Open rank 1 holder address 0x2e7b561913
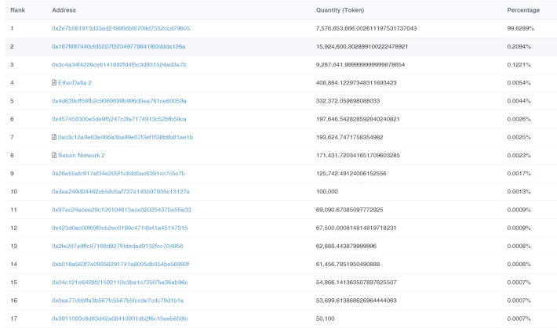 121,28
